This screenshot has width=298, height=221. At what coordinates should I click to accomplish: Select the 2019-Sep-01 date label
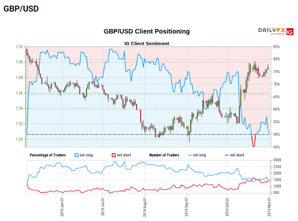click(x=186, y=207)
